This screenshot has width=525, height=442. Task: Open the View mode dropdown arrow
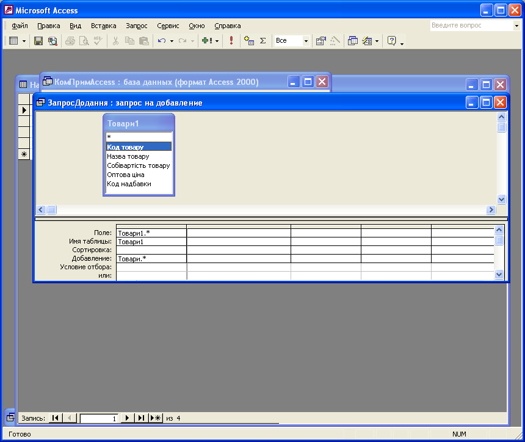point(24,41)
